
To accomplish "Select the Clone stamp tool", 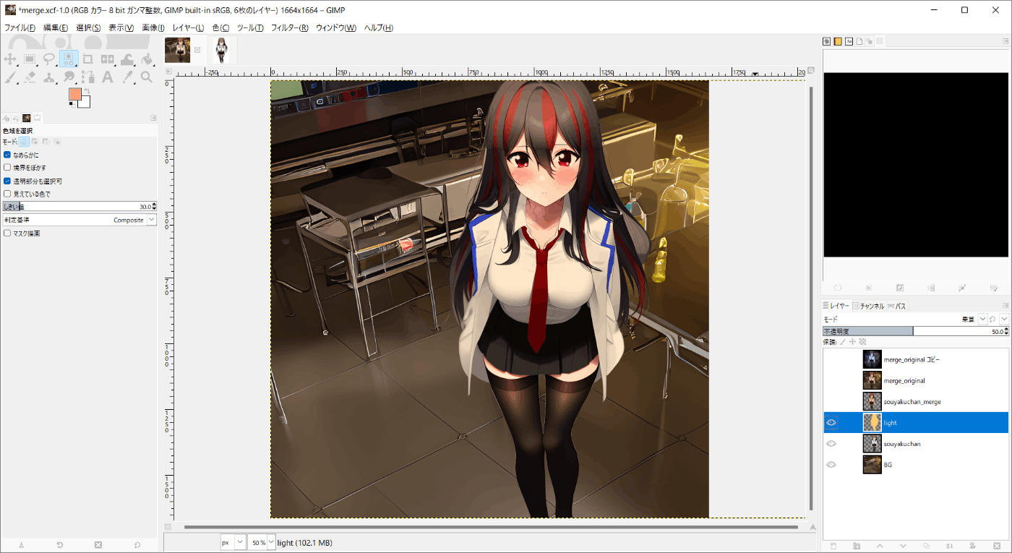I will (50, 77).
